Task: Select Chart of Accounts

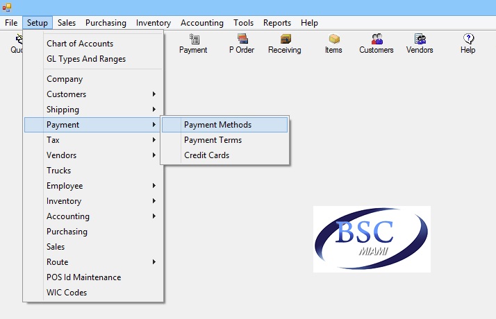Action: (93, 44)
